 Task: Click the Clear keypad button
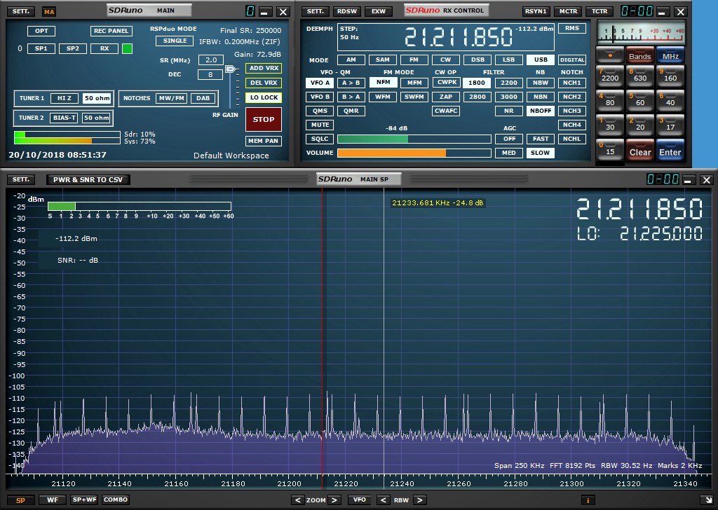pos(640,151)
